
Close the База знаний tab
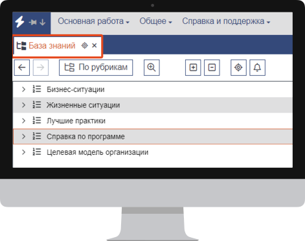tap(95, 45)
